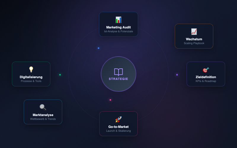This screenshot has height=148, width=237.
Task: Choose the Marktanalyse card heading
Action: click(x=43, y=115)
